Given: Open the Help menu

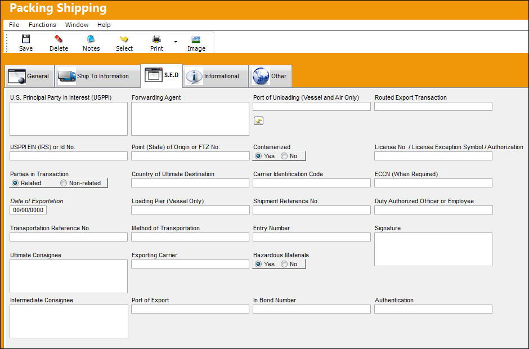Looking at the screenshot, I should point(104,25).
